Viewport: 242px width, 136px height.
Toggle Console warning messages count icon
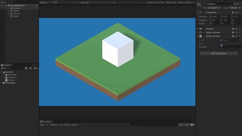tap(187, 125)
